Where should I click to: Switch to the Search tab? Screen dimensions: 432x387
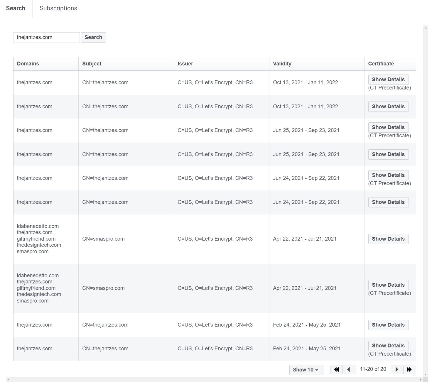click(16, 9)
